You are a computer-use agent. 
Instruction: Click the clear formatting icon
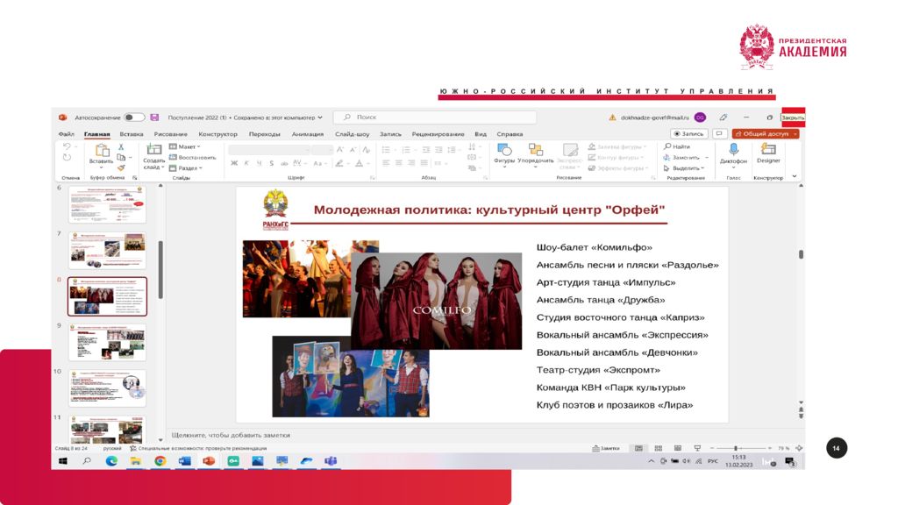click(366, 149)
